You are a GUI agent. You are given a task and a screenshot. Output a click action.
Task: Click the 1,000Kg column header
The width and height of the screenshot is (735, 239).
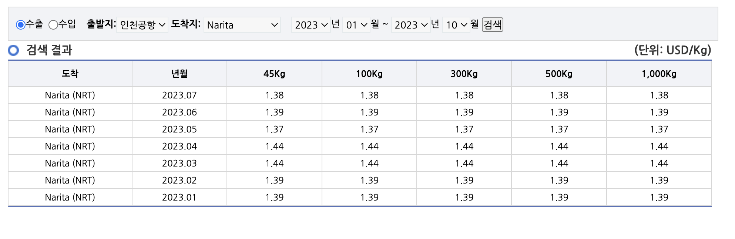(x=659, y=74)
